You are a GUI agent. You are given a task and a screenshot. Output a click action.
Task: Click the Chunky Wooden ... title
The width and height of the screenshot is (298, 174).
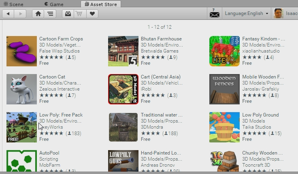coord(262,153)
